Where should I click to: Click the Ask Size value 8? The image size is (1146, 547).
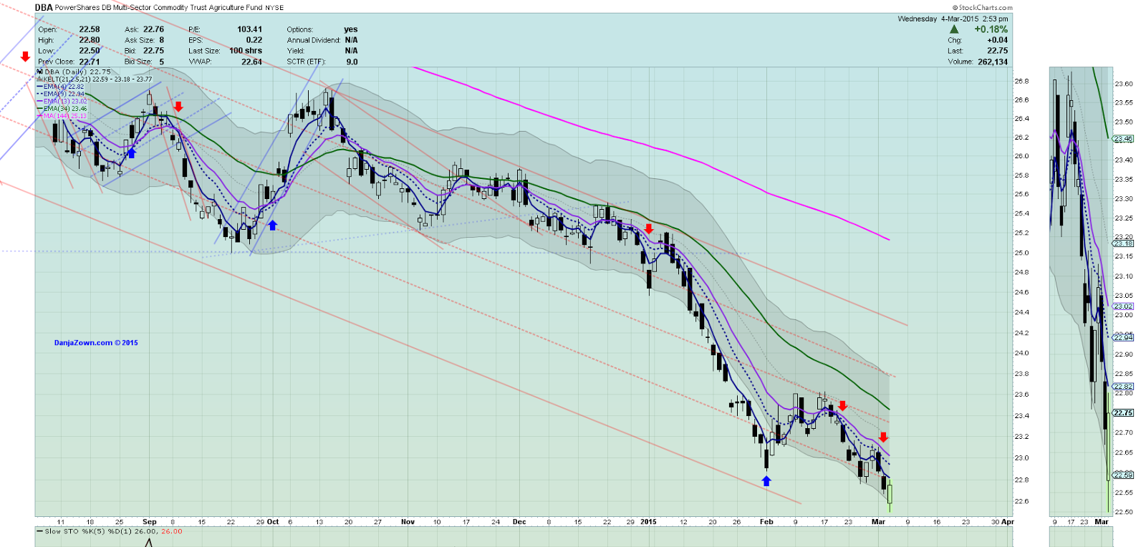pos(161,40)
